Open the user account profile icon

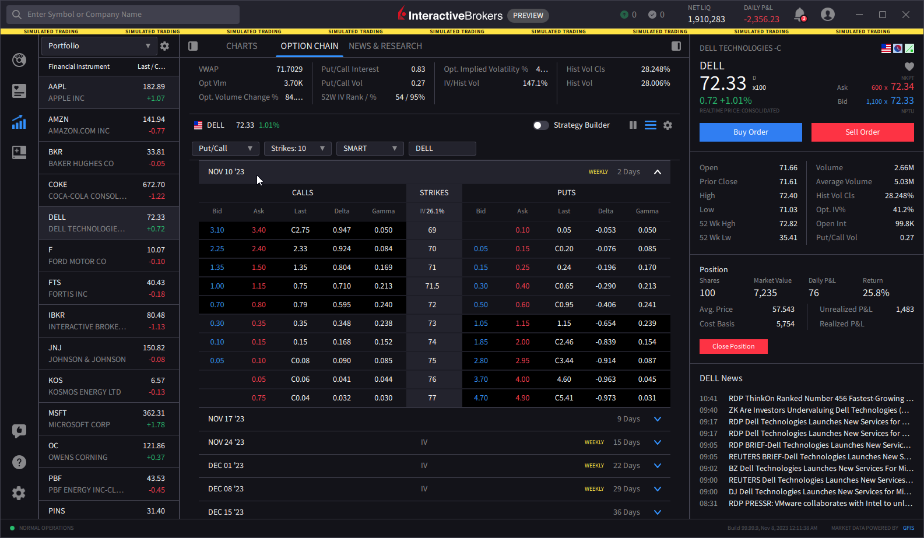[x=827, y=15]
